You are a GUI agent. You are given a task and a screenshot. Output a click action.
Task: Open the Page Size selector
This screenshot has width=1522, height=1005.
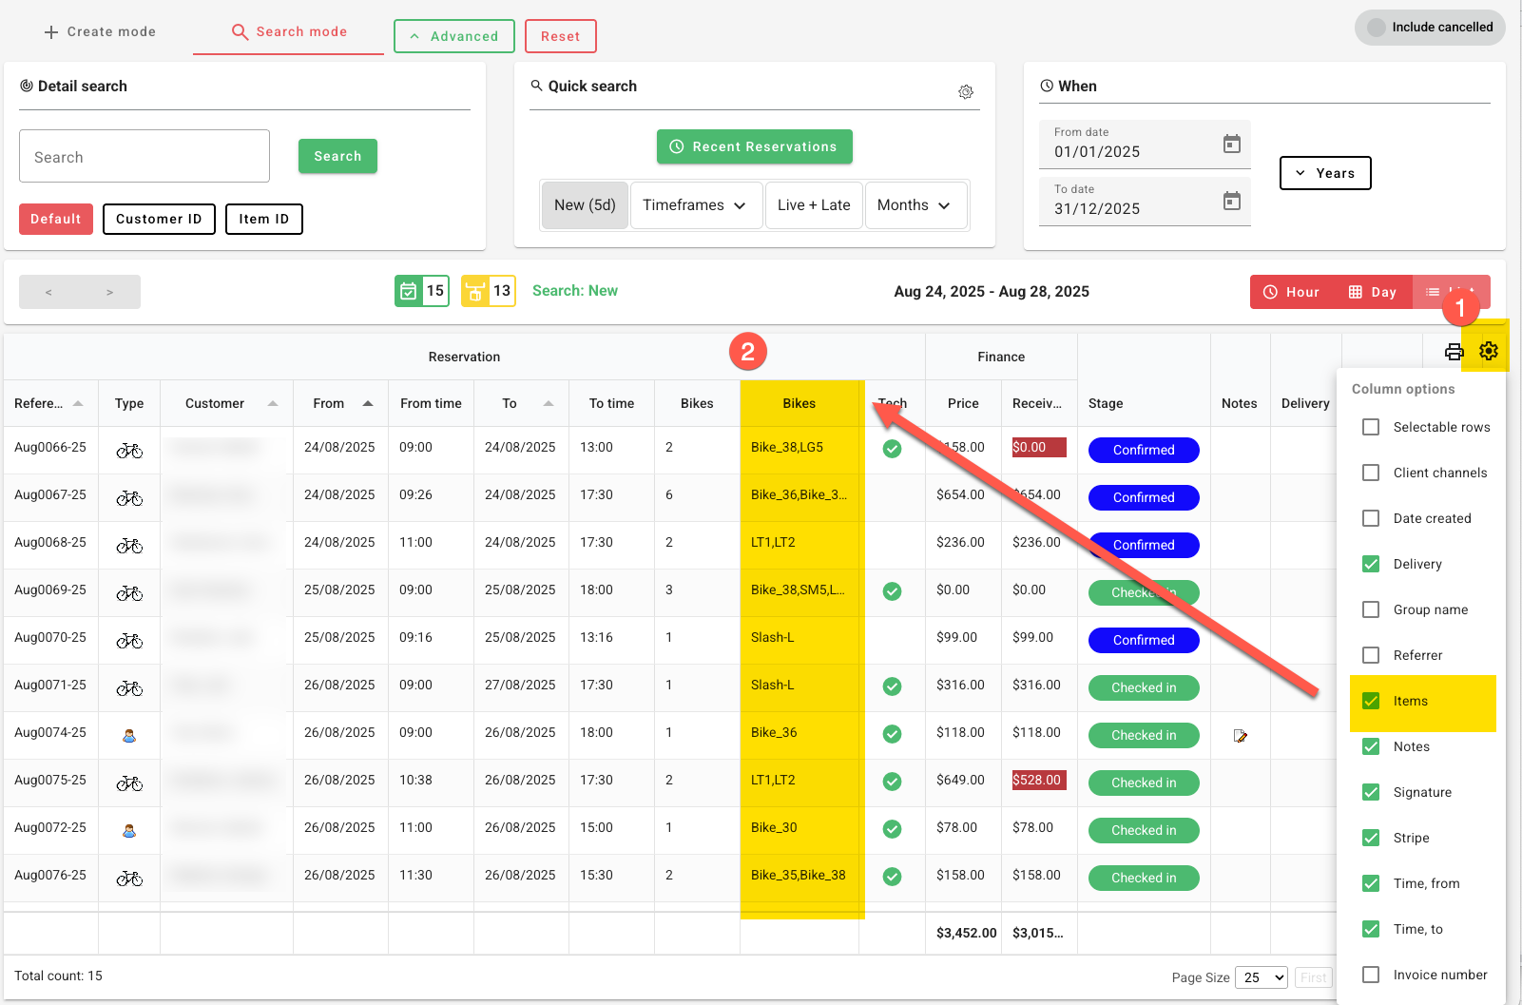click(1261, 977)
